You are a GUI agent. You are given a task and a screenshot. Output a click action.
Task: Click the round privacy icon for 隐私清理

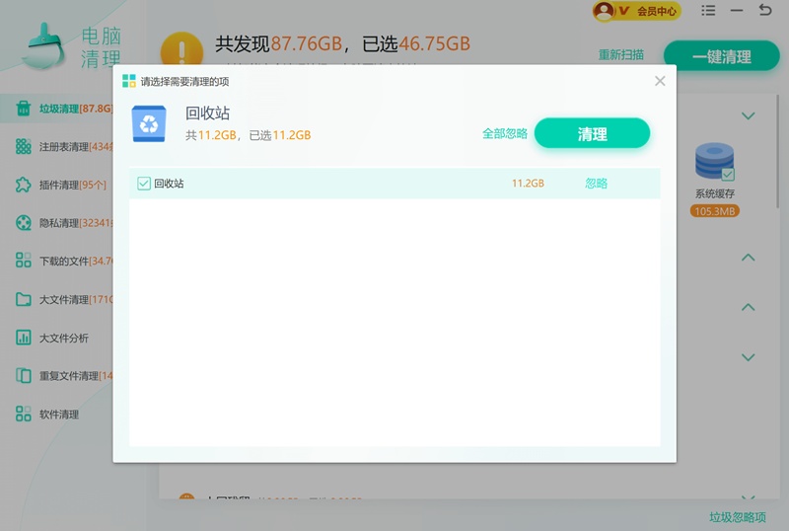point(23,223)
